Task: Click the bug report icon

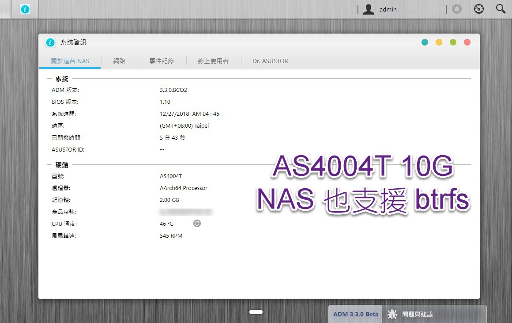Action: click(x=392, y=314)
